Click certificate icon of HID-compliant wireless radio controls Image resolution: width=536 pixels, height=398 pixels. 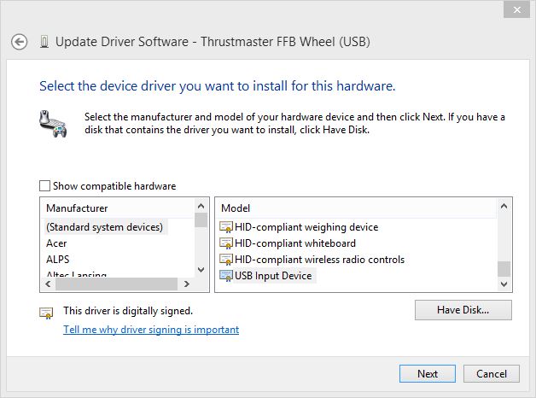click(225, 259)
